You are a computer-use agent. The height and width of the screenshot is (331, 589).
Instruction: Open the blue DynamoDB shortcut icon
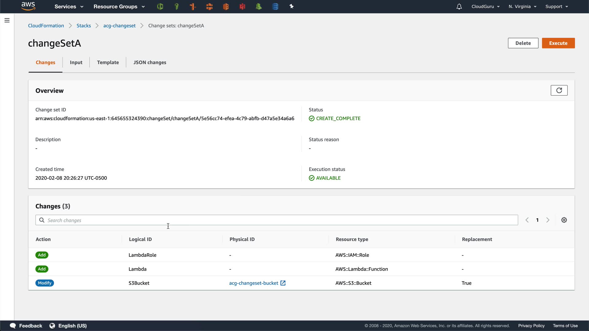pyautogui.click(x=275, y=6)
